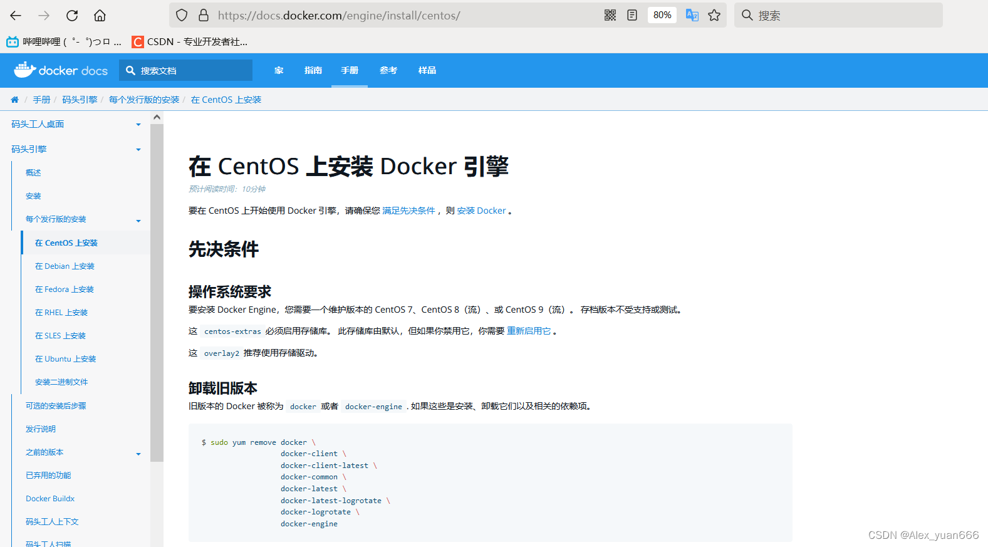Screen dimensions: 988x547
Task: Reload the page with refresh icon
Action: pyautogui.click(x=72, y=16)
